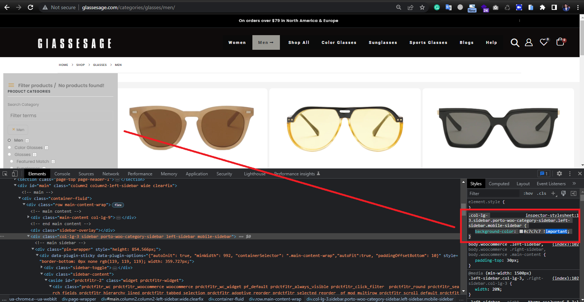
Task: Open the Google Translate extension icon
Action: click(x=449, y=7)
